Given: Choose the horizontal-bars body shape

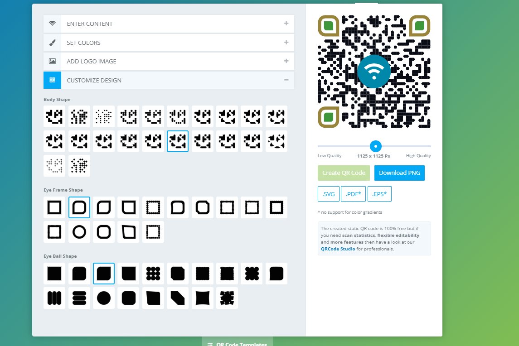Looking at the screenshot, I should [153, 117].
